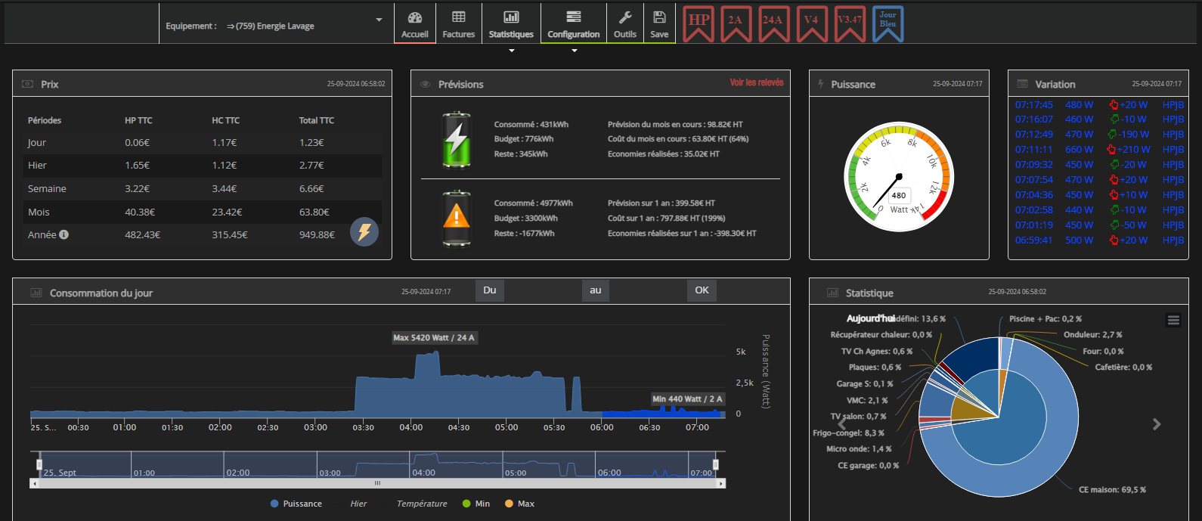Click the info icon next to Année
The height and width of the screenshot is (521, 1202).
[x=64, y=234]
